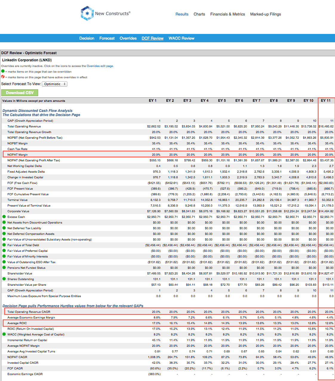Click the (60.6%) FCF CAGR value

coord(155,368)
